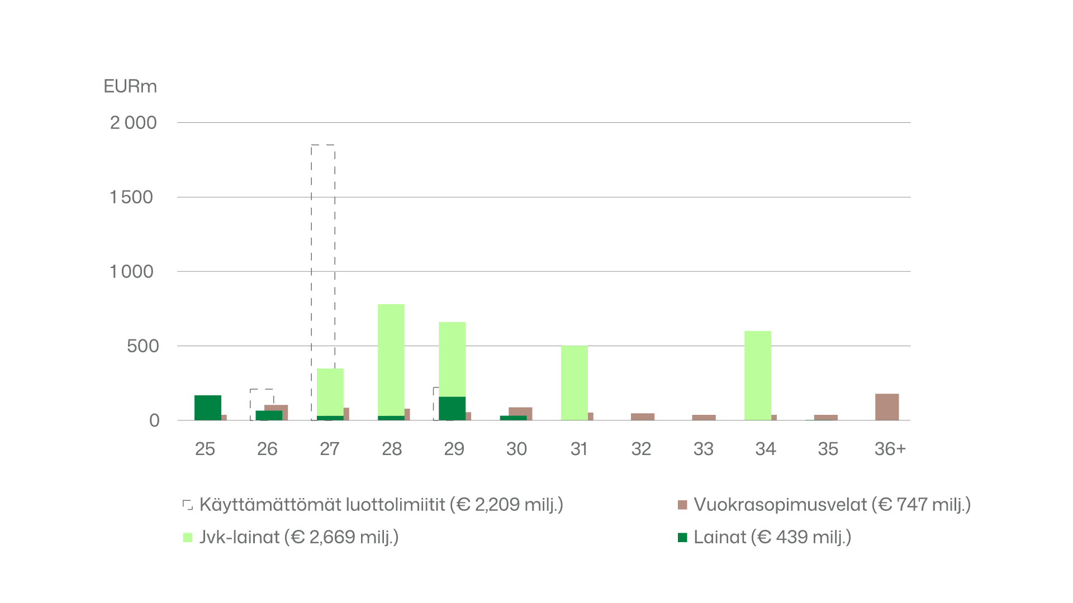1073x603 pixels.
Task: Click the x-axis label 30
Action: pyautogui.click(x=516, y=449)
